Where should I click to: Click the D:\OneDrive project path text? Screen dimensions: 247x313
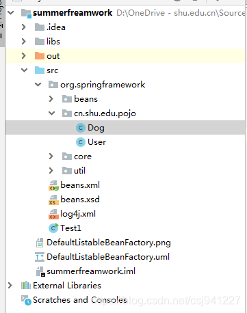pyautogui.click(x=181, y=13)
